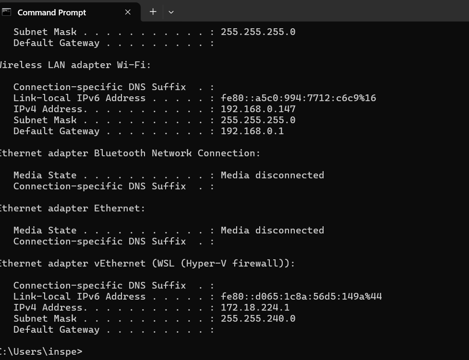Image resolution: width=469 pixels, height=360 pixels.
Task: Click Media disconnected under Bluetooth Network Connection
Action: pos(272,175)
